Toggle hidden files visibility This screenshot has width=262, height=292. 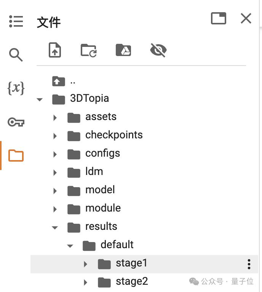coord(158,50)
